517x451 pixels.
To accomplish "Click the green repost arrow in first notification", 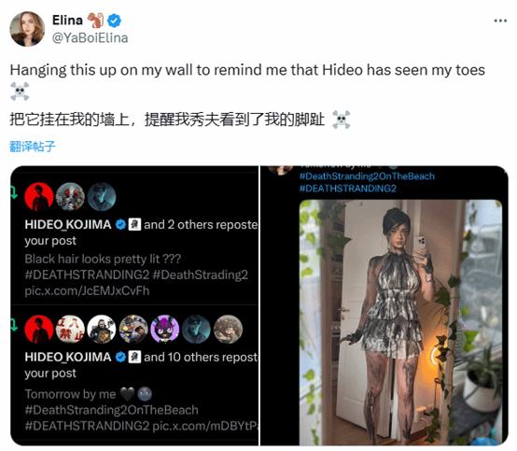I will pyautogui.click(x=14, y=192).
